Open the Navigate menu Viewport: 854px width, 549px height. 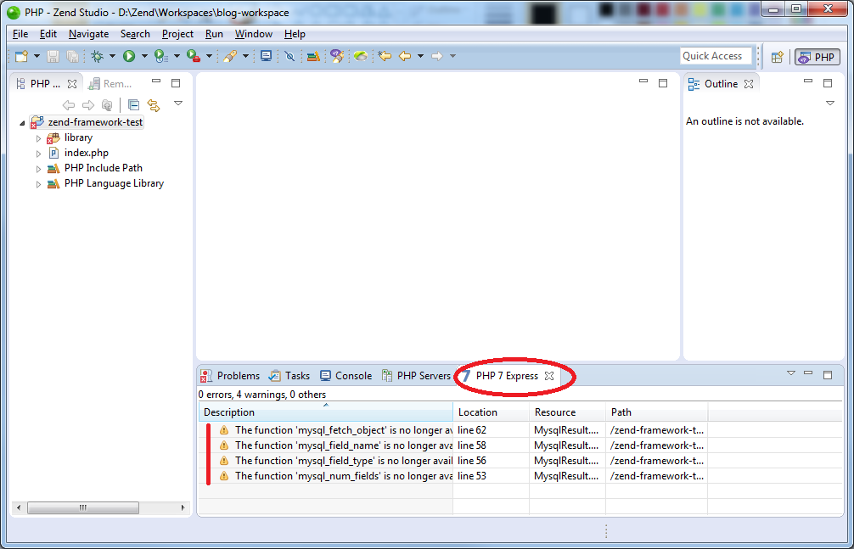point(89,34)
